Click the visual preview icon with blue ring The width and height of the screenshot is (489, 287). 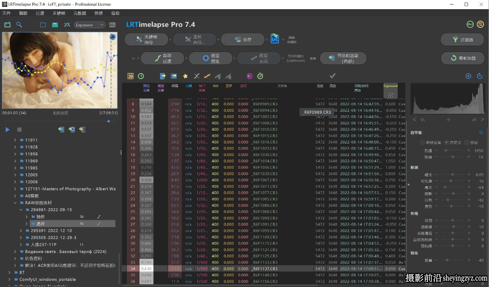click(x=72, y=130)
